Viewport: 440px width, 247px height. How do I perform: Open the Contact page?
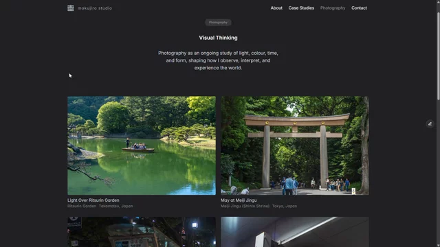359,8
